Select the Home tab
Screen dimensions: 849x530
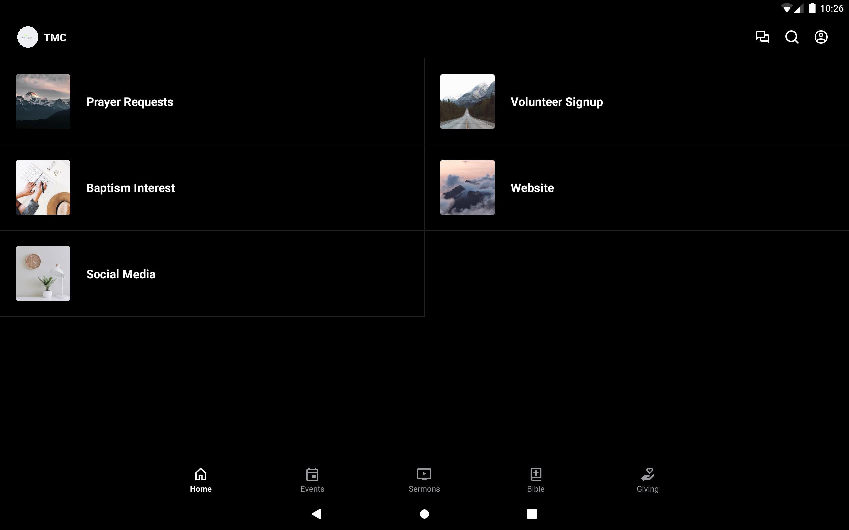click(201, 480)
